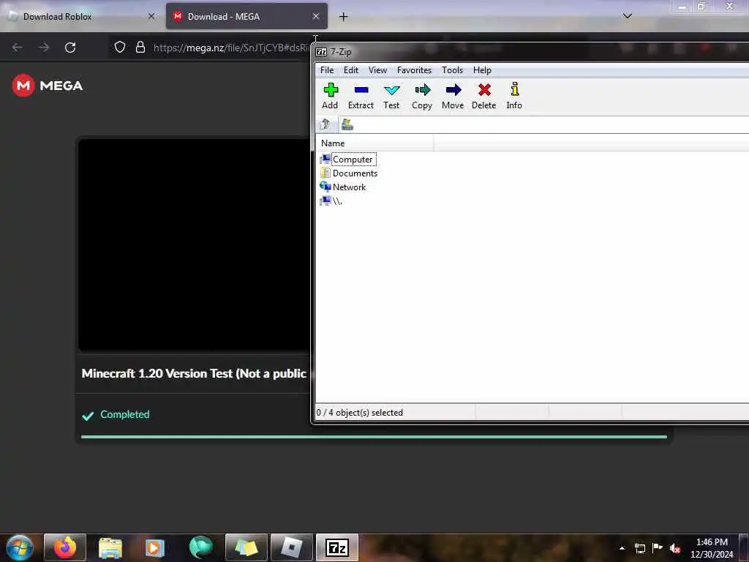Click the black file preview area on MEGA
Image resolution: width=749 pixels, height=562 pixels.
195,244
